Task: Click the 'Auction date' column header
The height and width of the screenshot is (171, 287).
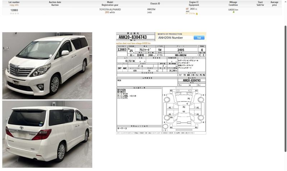Action: pos(55,2)
